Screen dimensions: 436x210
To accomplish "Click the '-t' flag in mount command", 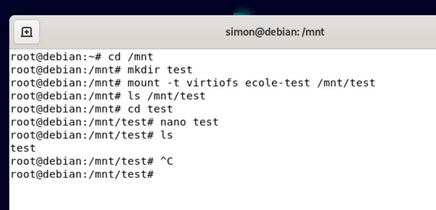I will coord(173,83).
